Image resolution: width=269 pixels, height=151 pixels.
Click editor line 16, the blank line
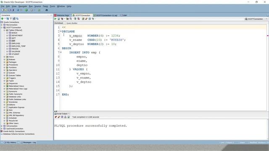[x=163, y=90]
